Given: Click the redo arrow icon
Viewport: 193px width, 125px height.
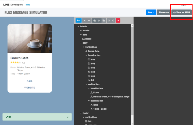Looking at the screenshot, I should [113, 20].
